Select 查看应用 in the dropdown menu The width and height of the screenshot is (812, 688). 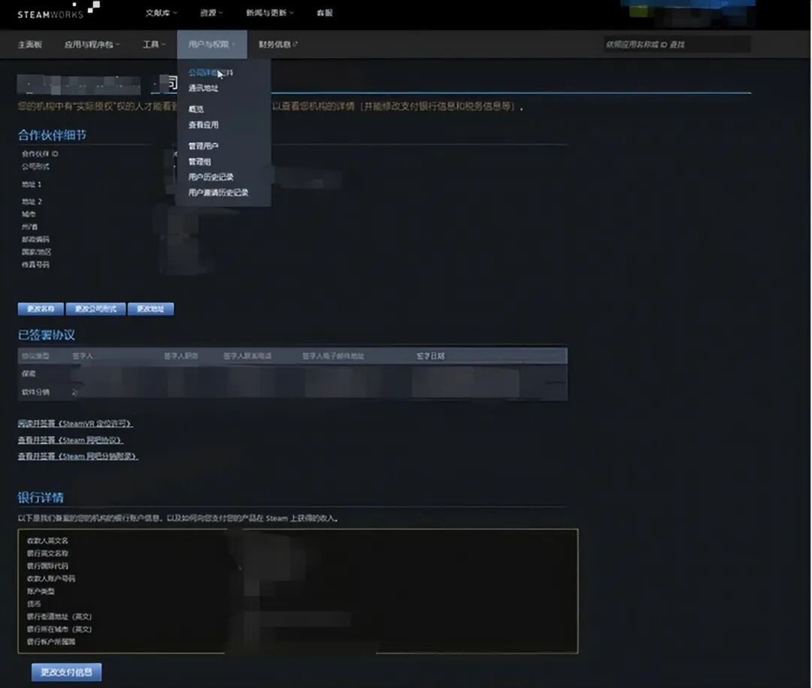(x=203, y=125)
